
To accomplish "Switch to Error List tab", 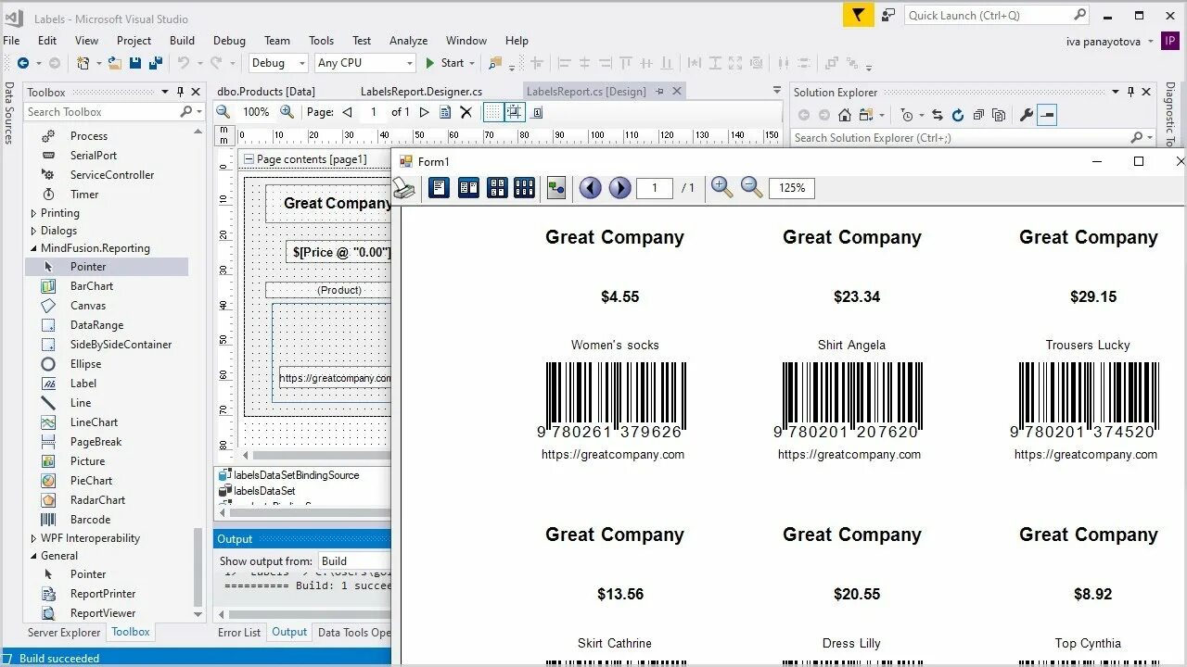I will tap(239, 633).
